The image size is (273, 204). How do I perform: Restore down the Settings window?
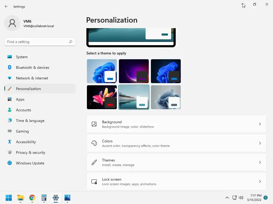tap(255, 4)
